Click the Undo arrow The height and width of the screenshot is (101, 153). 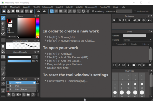point(39,11)
